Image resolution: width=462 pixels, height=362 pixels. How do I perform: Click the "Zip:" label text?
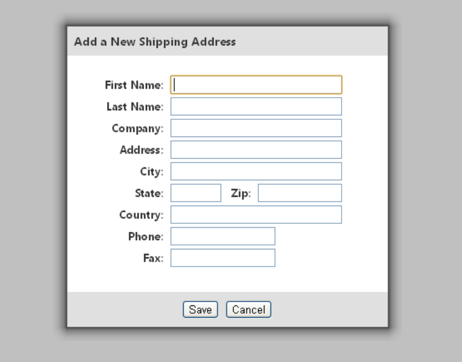tap(241, 193)
